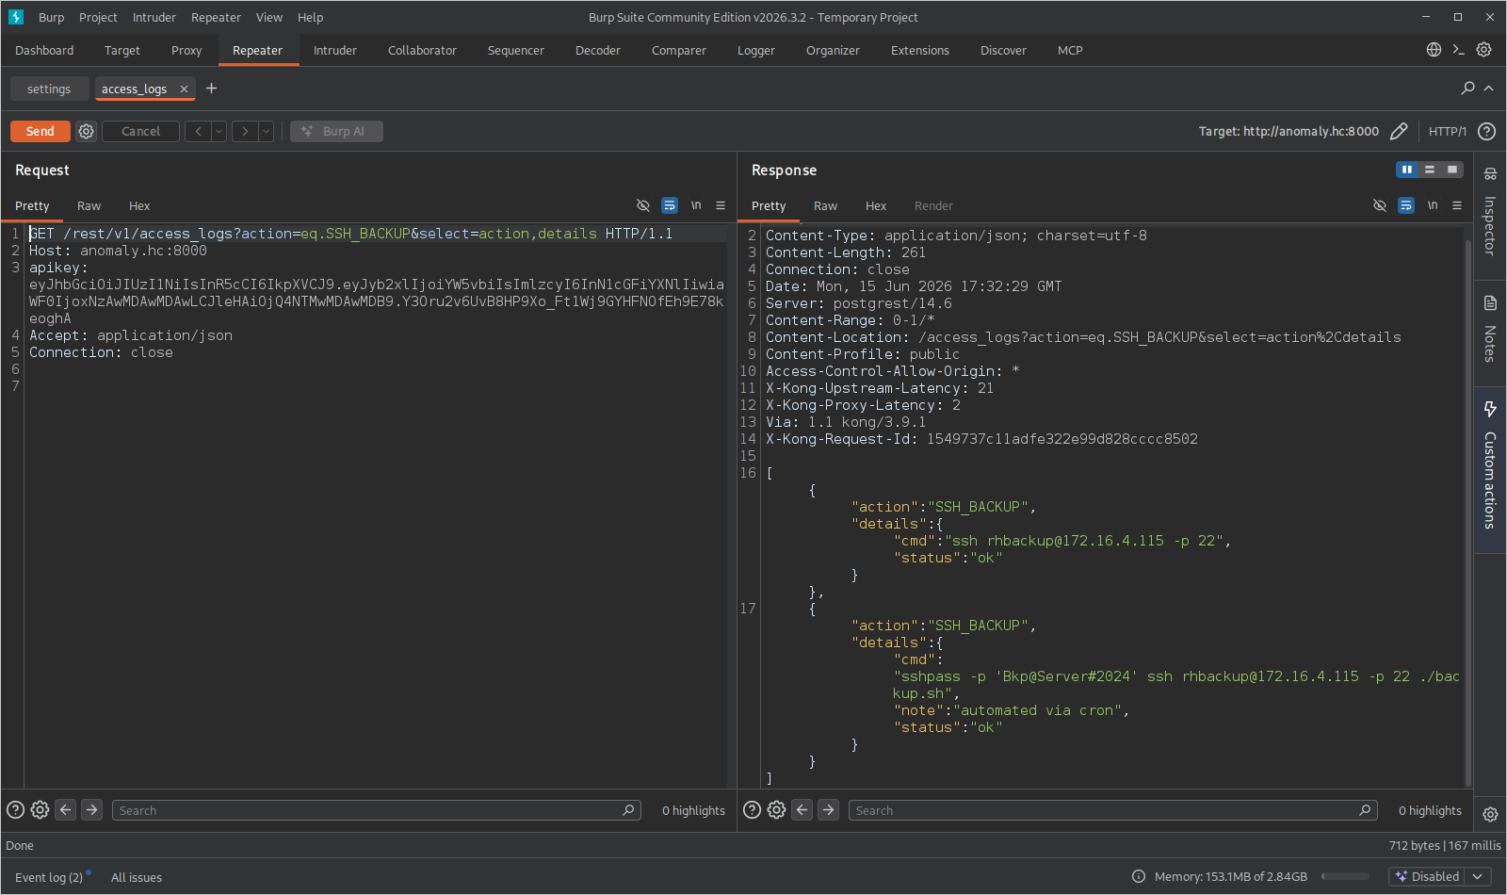
Task: Open side panel settings gear at bottom right
Action: (1490, 814)
